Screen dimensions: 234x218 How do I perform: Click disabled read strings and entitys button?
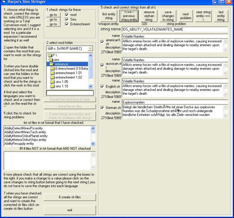[70, 116]
